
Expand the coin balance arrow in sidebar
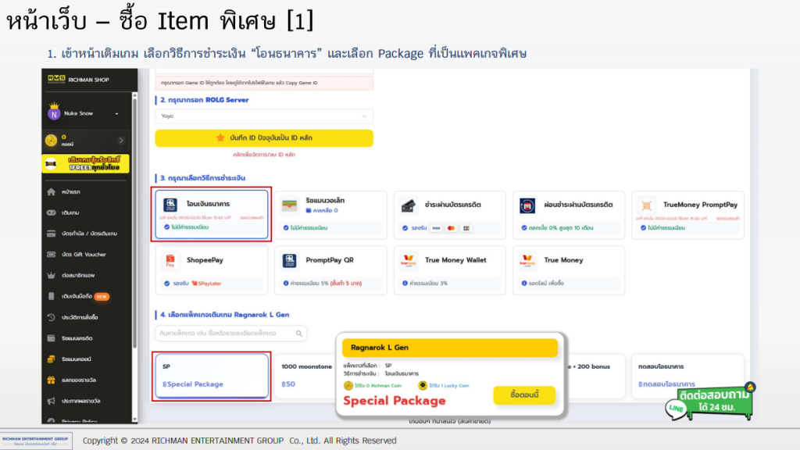click(x=121, y=141)
